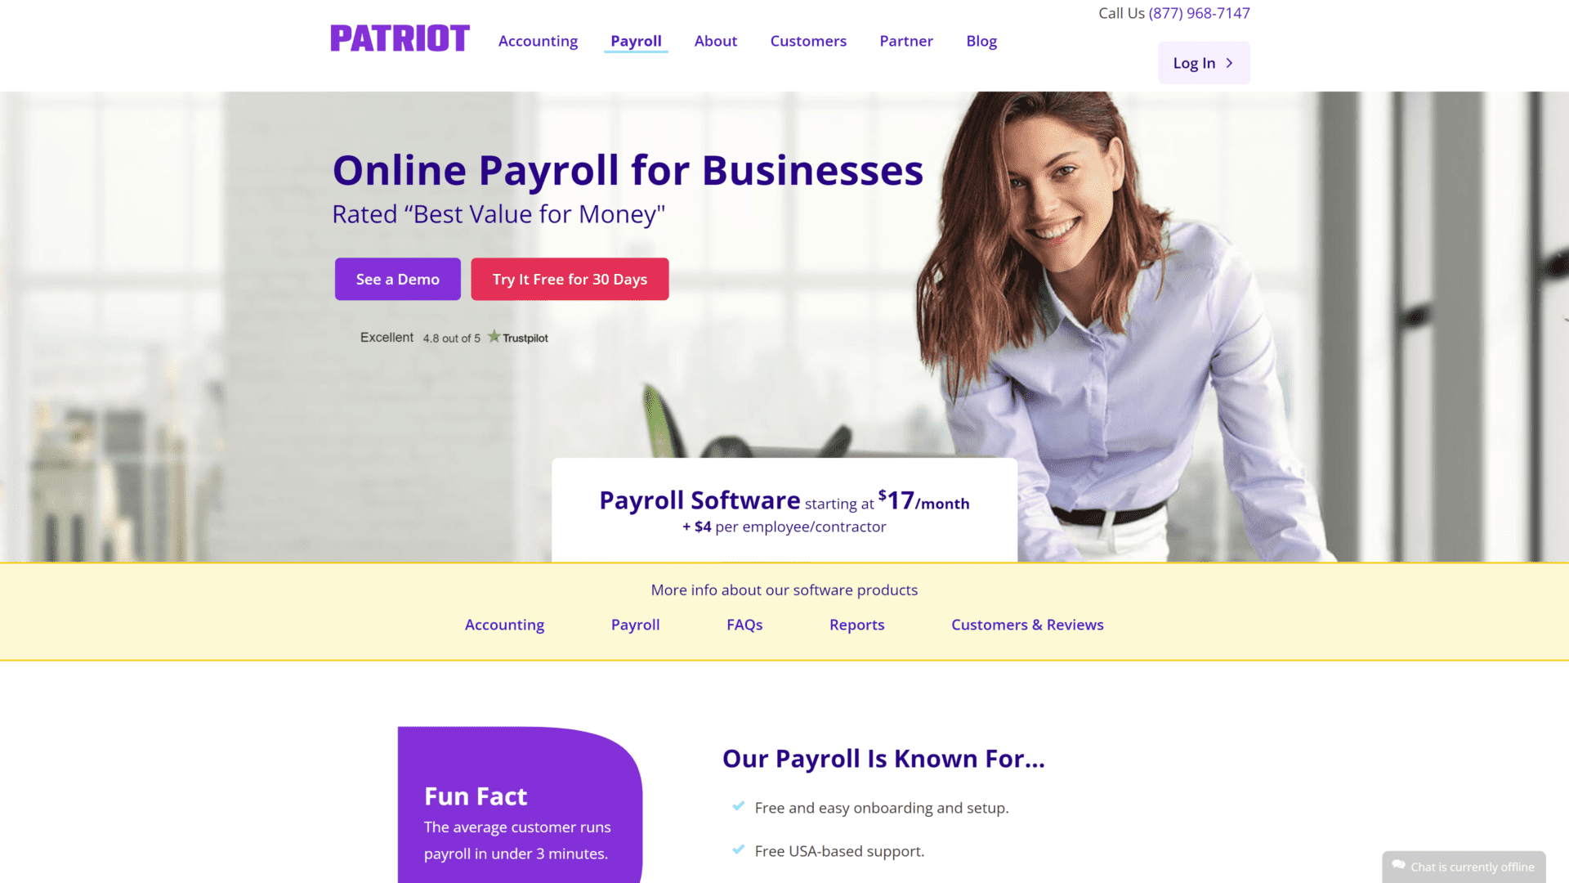
Task: Select the Payroll tab in navigation
Action: pos(636,40)
